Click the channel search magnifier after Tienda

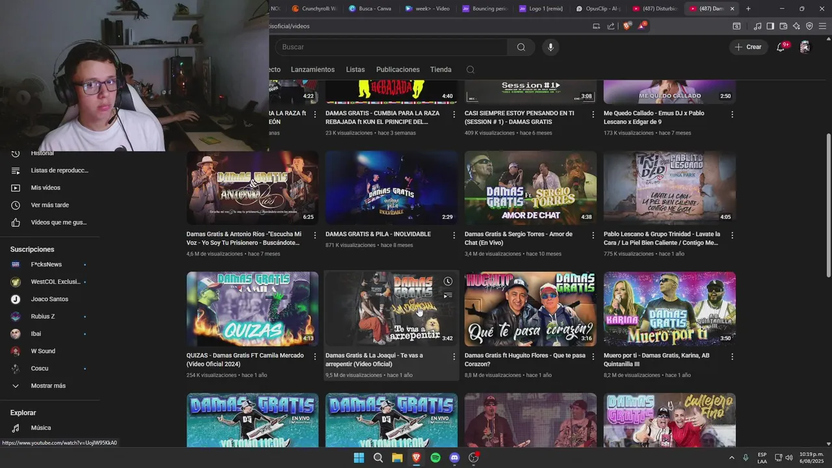[471, 70]
